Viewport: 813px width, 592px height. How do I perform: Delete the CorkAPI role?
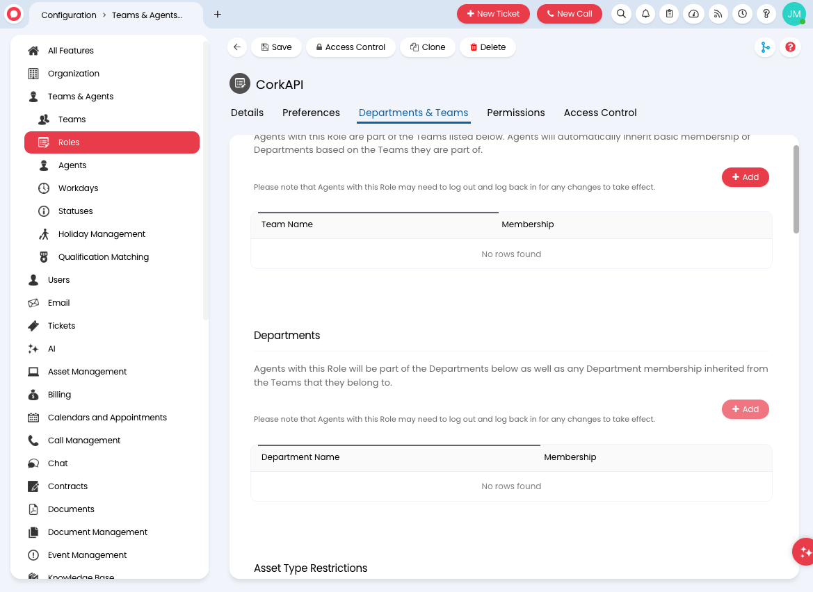(x=488, y=47)
